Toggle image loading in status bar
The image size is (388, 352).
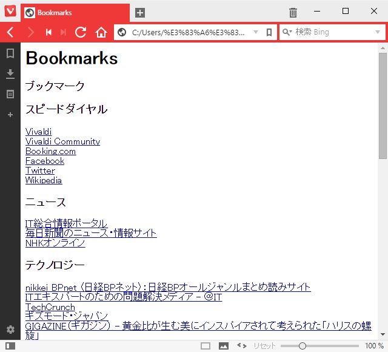(224, 346)
